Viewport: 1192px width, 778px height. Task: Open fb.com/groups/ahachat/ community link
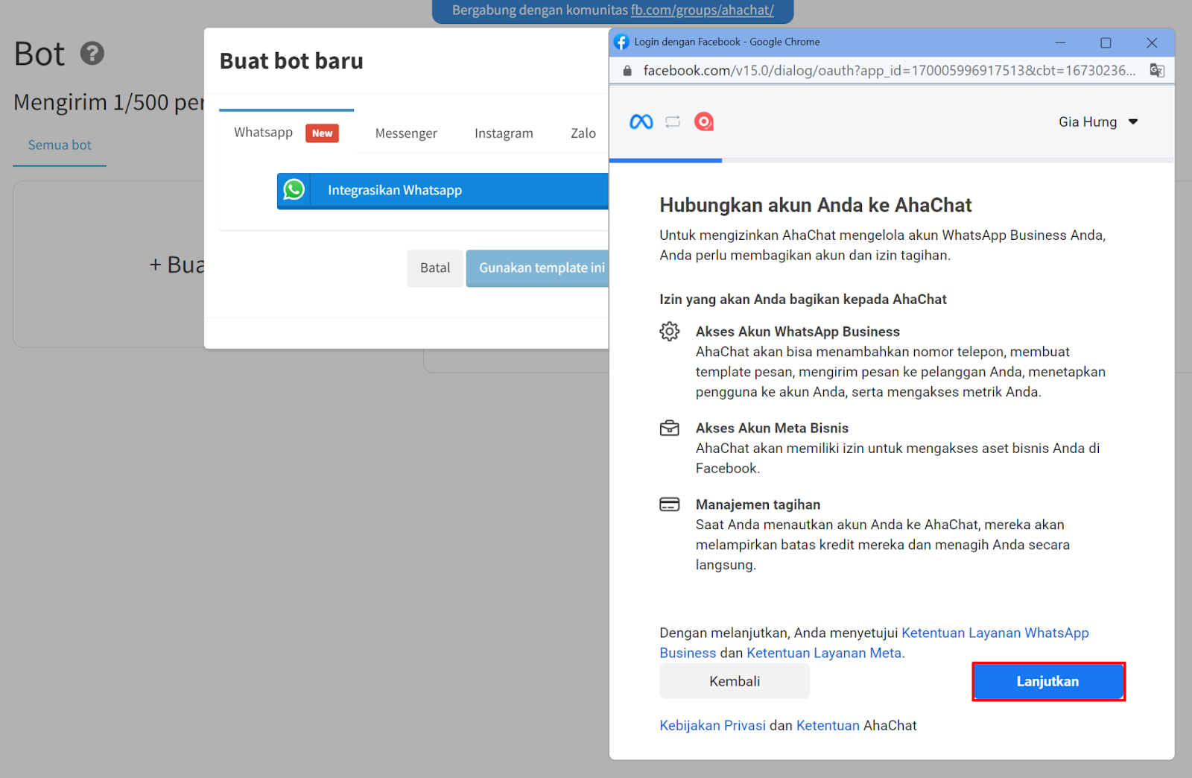702,10
